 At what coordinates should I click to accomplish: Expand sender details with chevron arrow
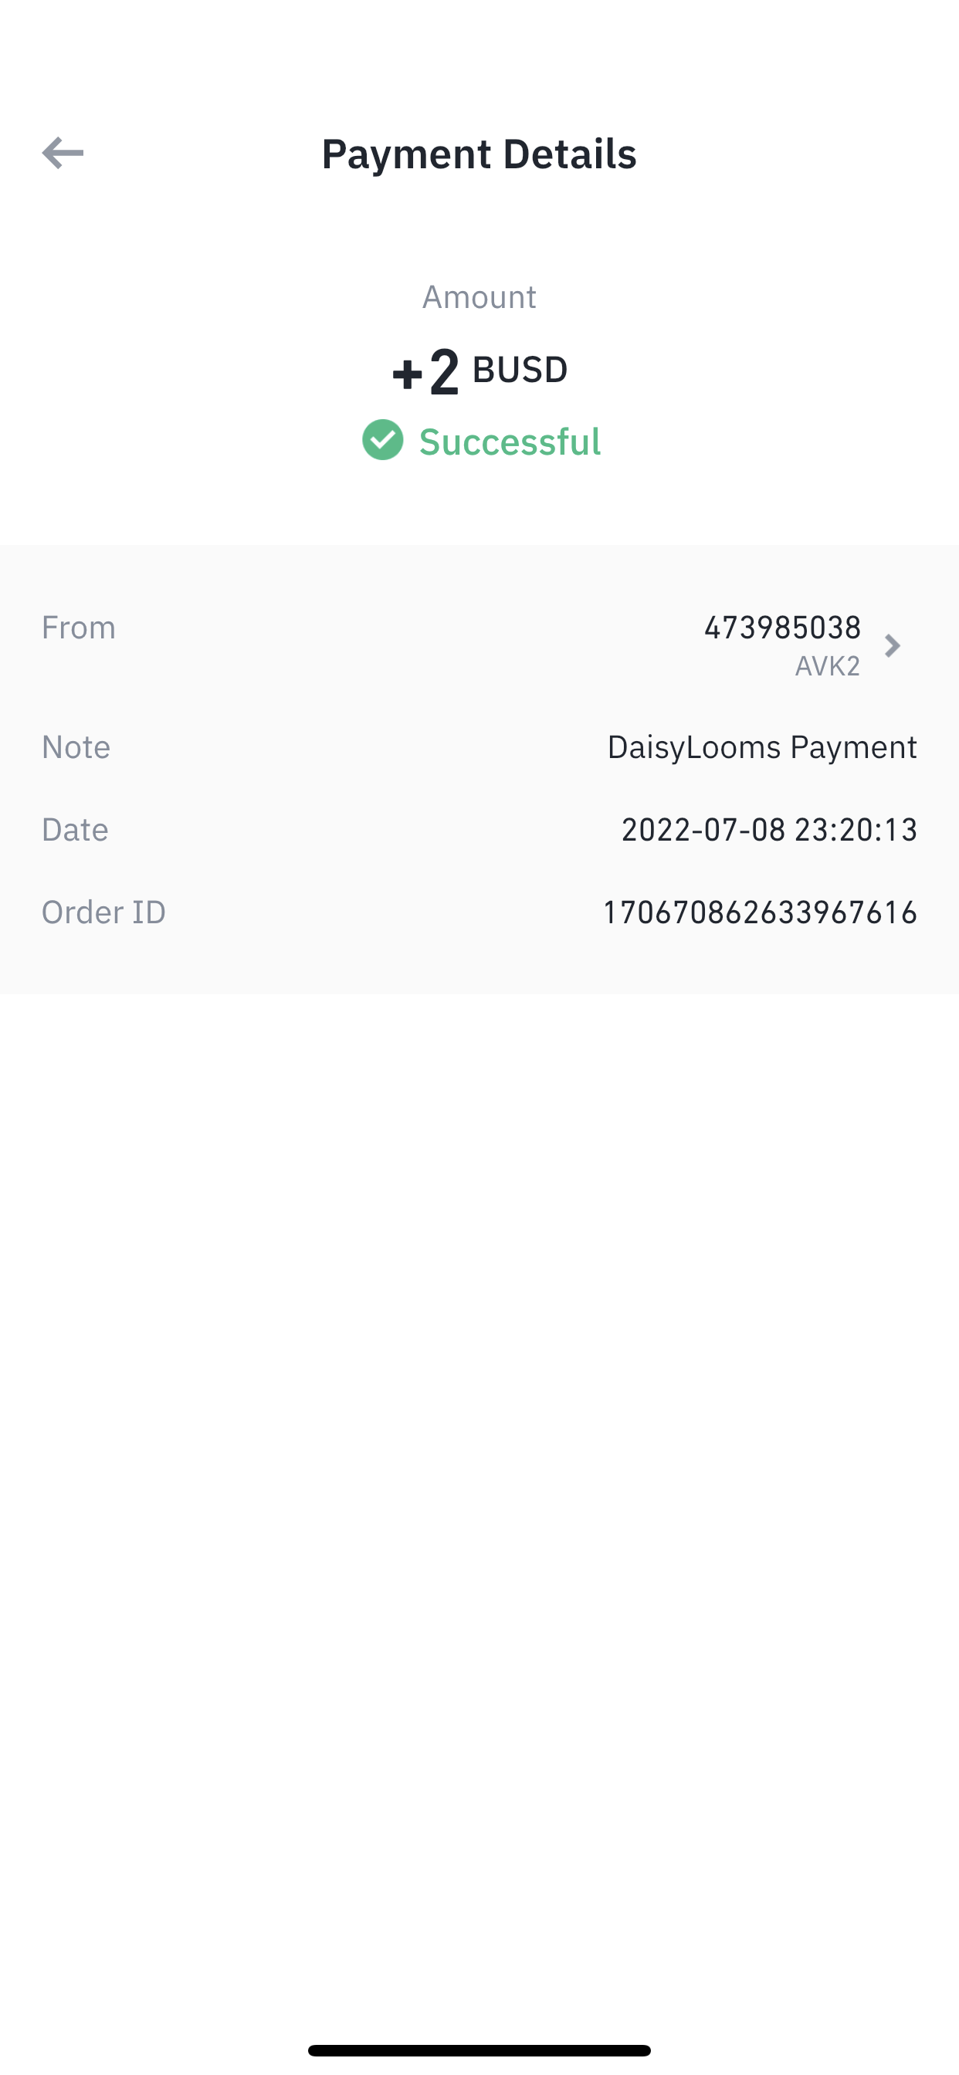[892, 646]
